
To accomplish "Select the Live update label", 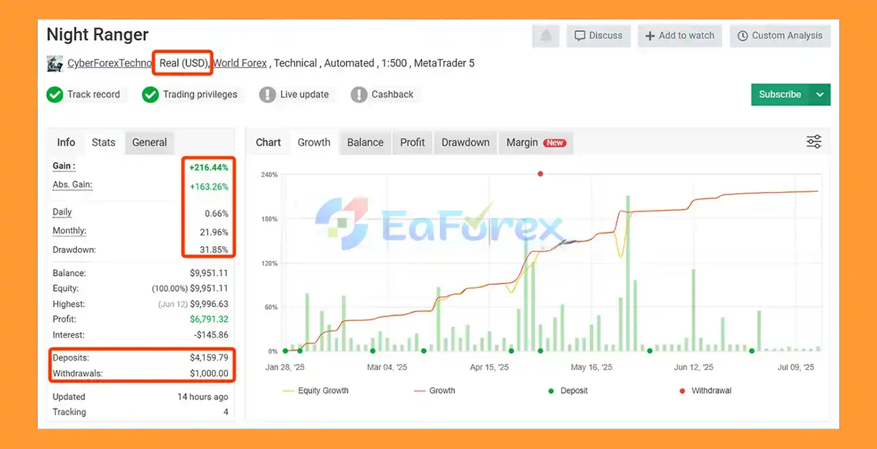I will pyautogui.click(x=304, y=95).
